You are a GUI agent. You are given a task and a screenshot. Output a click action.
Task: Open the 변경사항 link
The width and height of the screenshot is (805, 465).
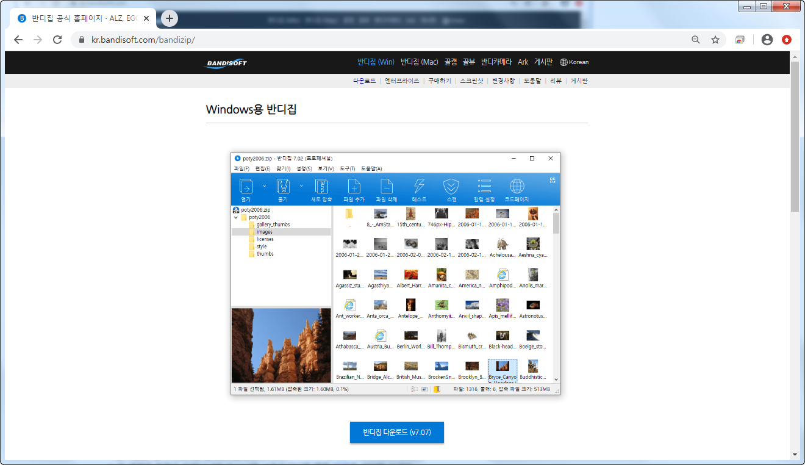tap(504, 81)
